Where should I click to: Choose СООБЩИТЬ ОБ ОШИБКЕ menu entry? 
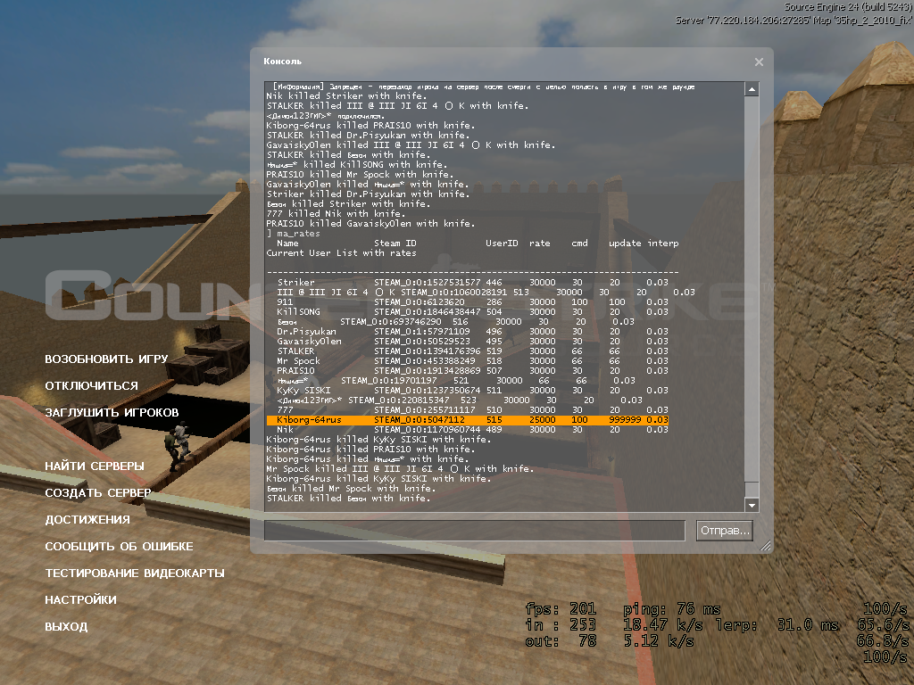coord(119,547)
